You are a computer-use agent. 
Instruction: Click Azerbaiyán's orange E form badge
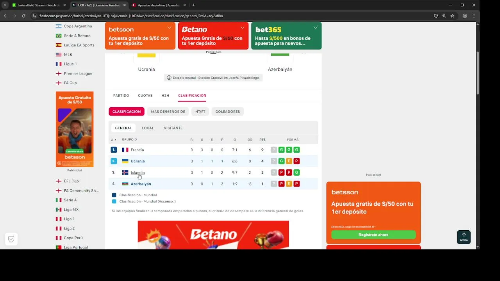tap(289, 184)
